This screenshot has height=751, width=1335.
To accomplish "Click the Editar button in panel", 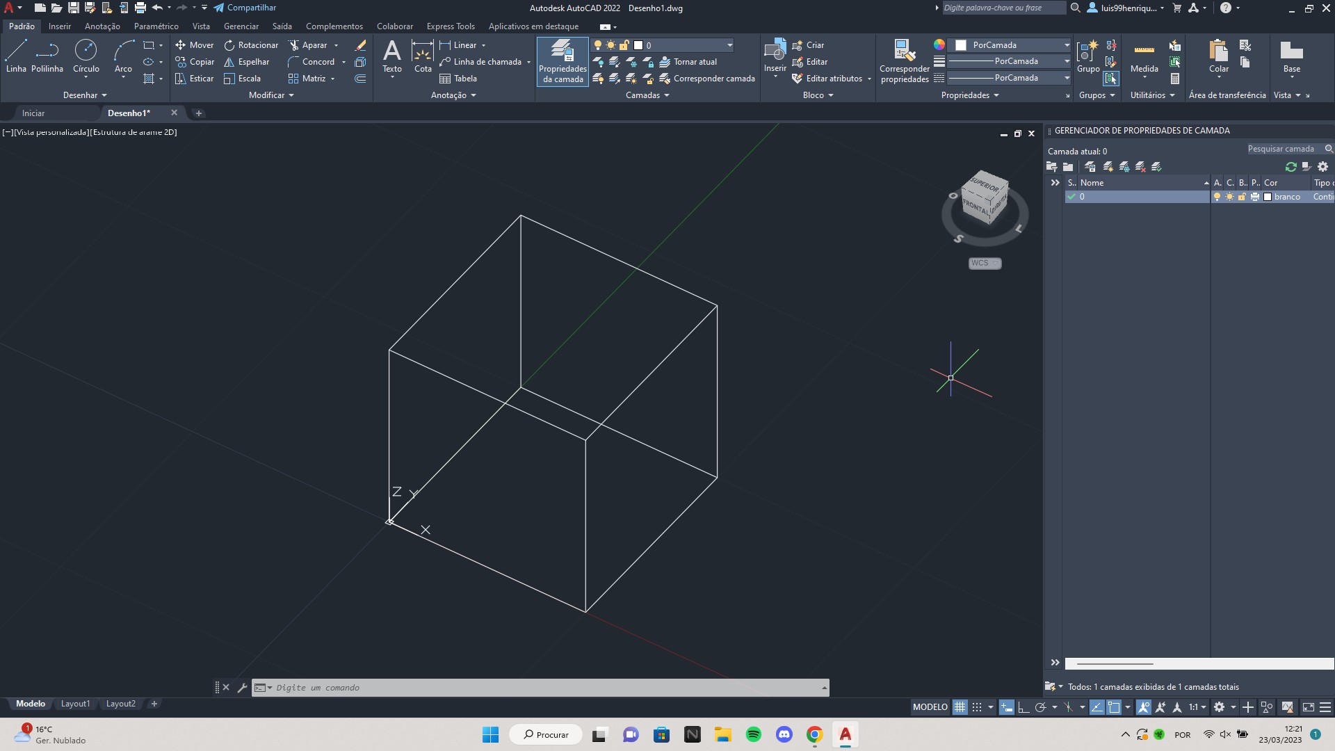I will 816,61.
